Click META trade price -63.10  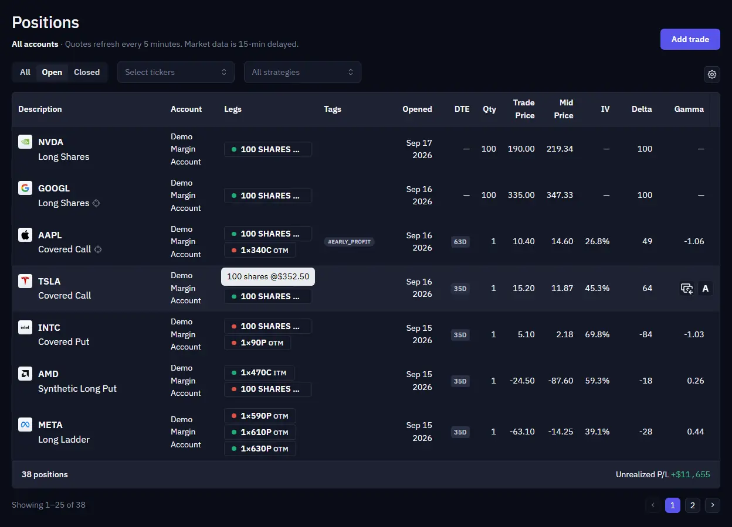coord(522,432)
